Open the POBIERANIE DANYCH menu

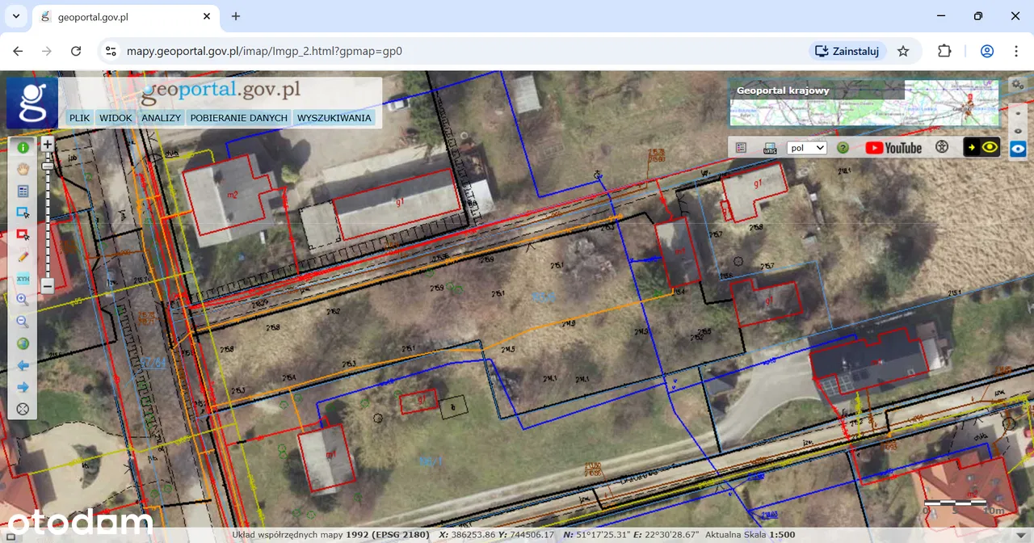pyautogui.click(x=238, y=118)
